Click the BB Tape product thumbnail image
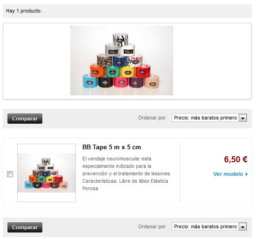The width and height of the screenshot is (256, 239). (x=47, y=173)
